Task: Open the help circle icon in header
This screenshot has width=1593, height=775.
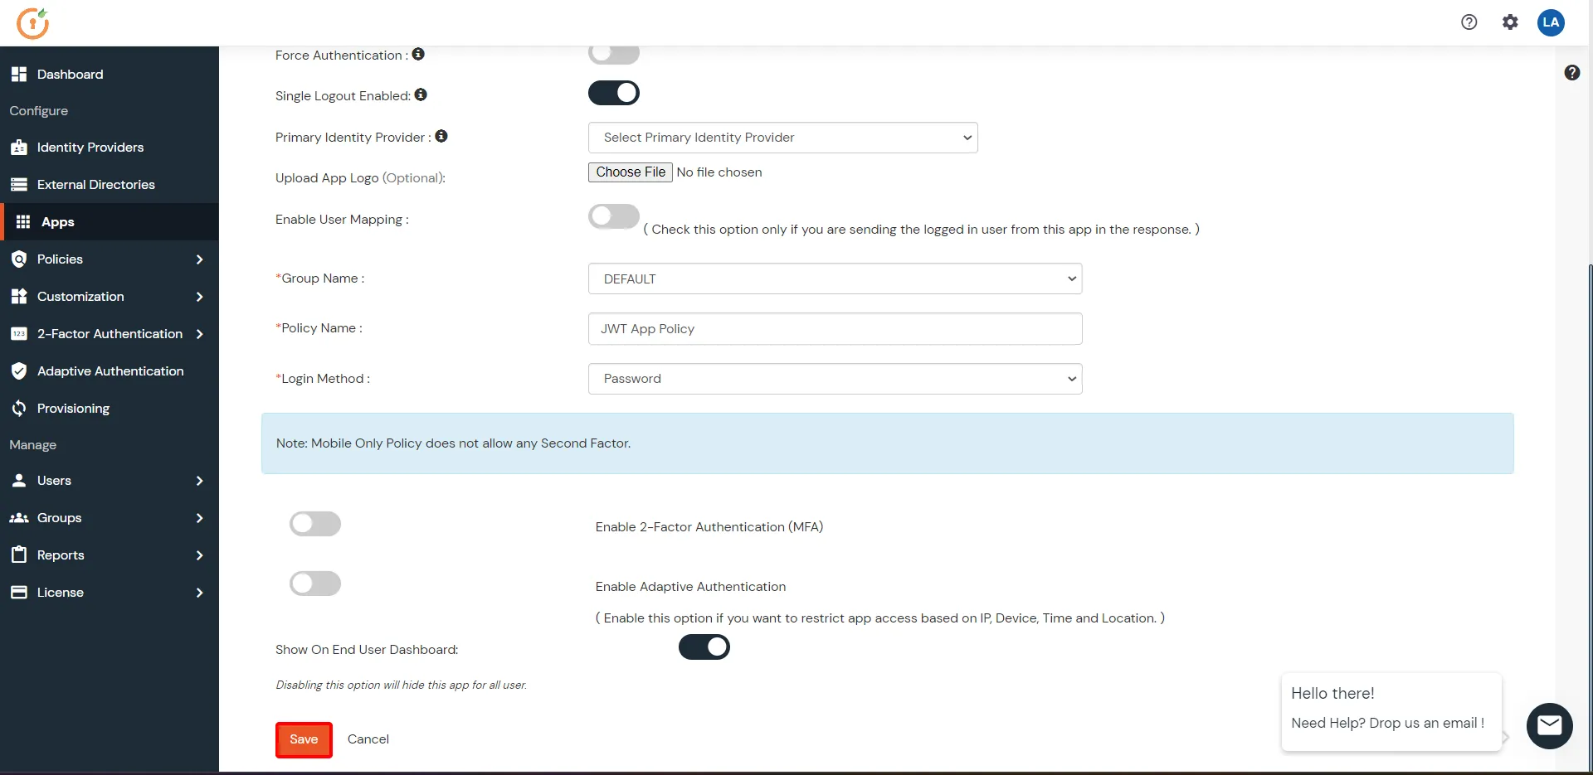Action: point(1469,22)
